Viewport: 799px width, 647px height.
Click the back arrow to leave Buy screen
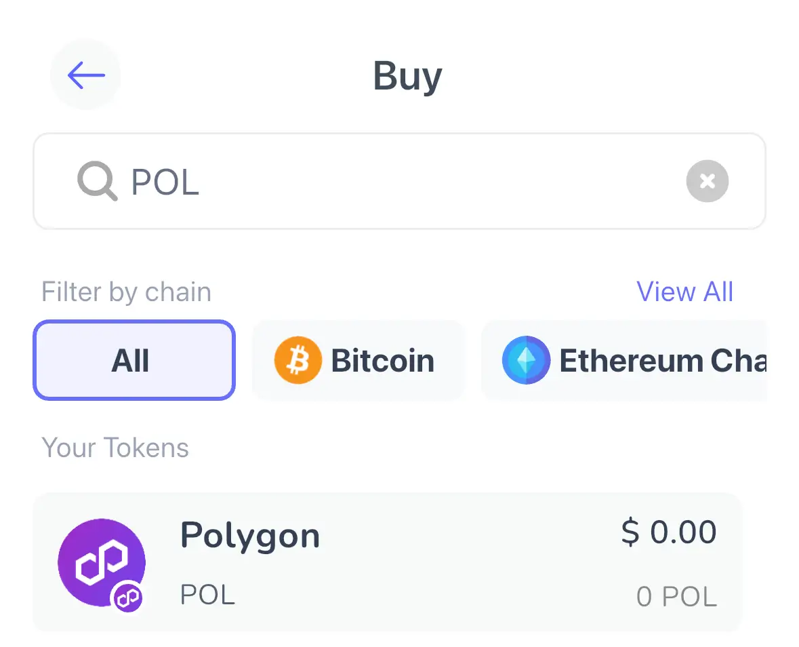coord(85,75)
